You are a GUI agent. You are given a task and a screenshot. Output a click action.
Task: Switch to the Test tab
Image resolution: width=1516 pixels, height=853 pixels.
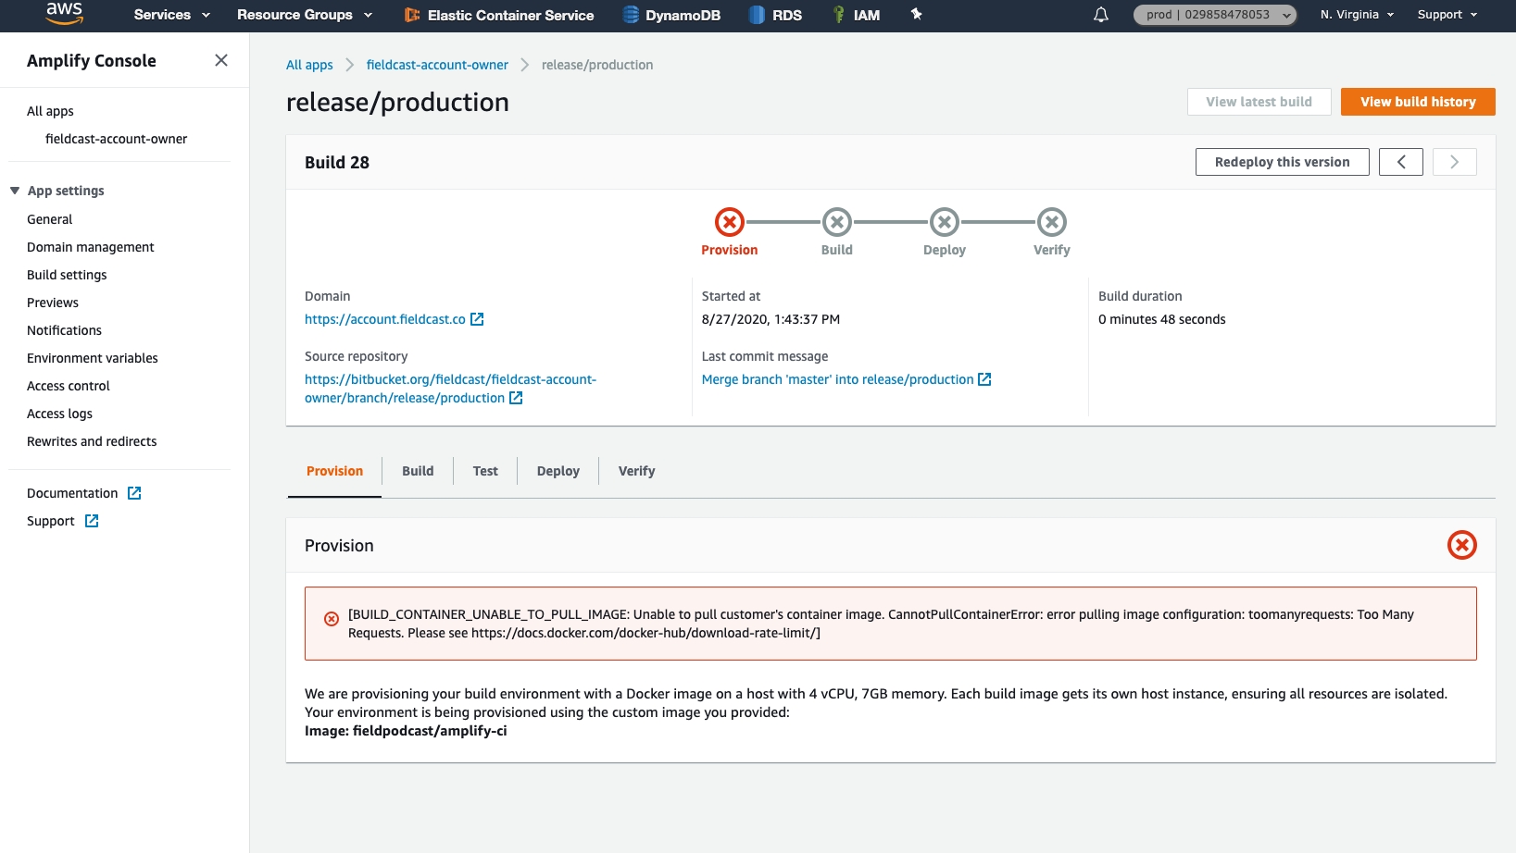[485, 471]
